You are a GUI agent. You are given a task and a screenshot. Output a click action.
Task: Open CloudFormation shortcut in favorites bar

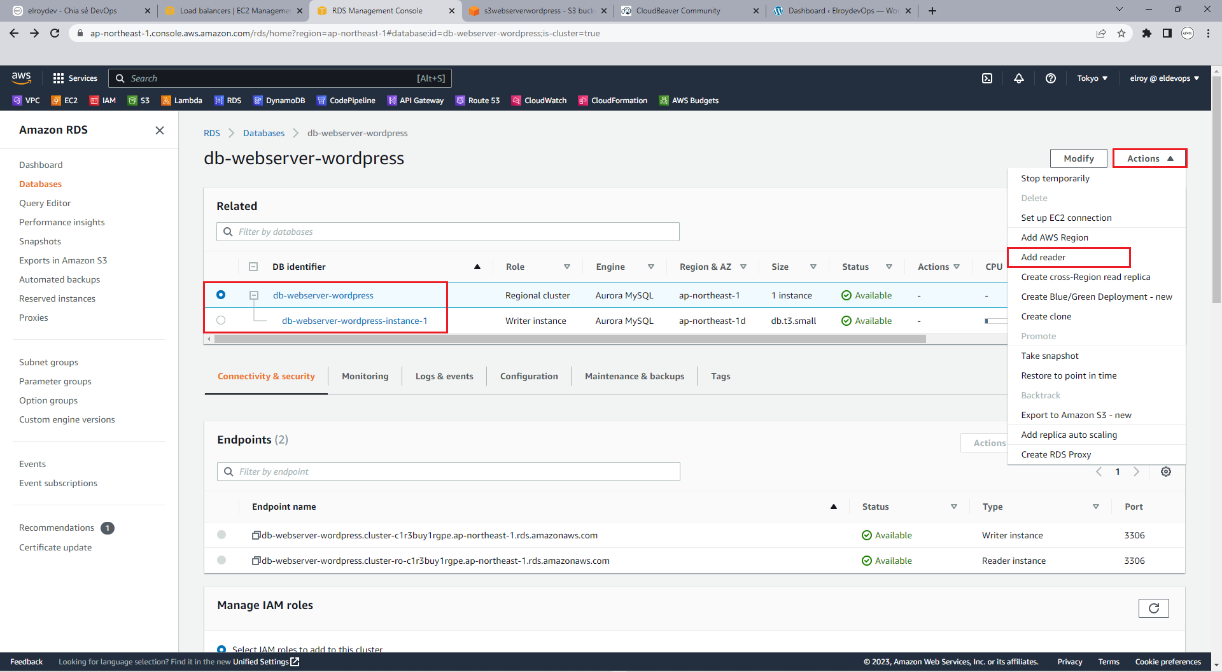tap(613, 101)
